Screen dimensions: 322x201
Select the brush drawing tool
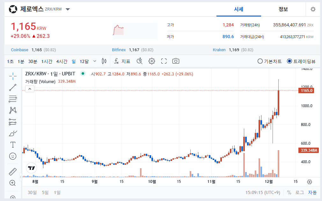click(x=13, y=133)
